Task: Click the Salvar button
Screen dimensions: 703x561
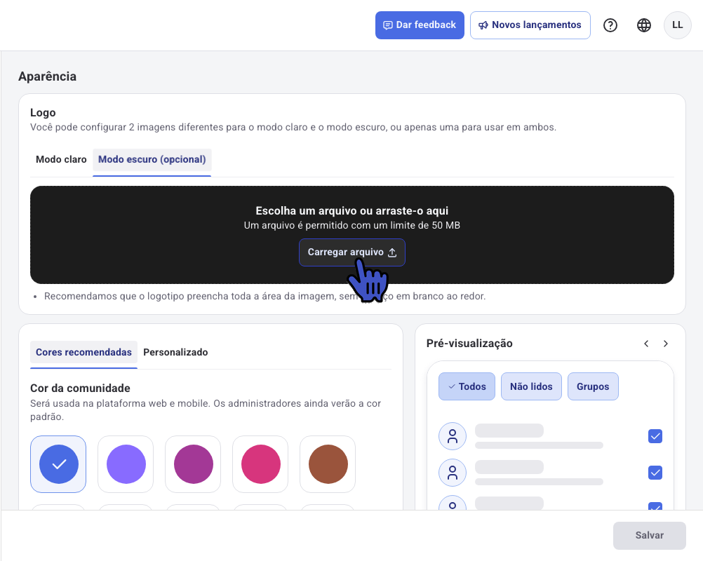Action: [x=649, y=536]
